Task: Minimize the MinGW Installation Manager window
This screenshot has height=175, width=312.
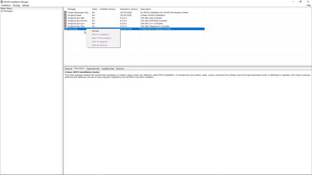Action: (x=293, y=2)
